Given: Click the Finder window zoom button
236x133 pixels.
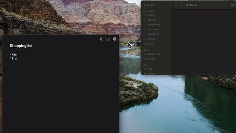Looking at the screenshot, I should [x=152, y=5].
